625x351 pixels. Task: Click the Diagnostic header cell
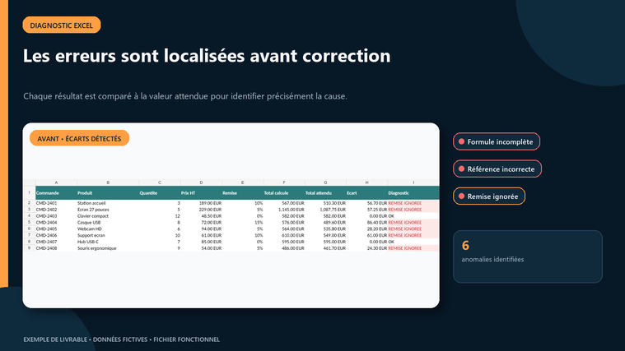tap(413, 193)
